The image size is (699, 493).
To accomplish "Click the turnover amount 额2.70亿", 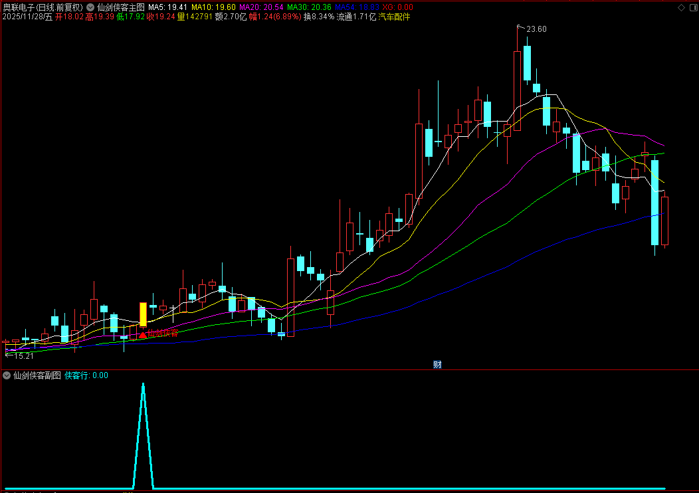I will 231,17.
